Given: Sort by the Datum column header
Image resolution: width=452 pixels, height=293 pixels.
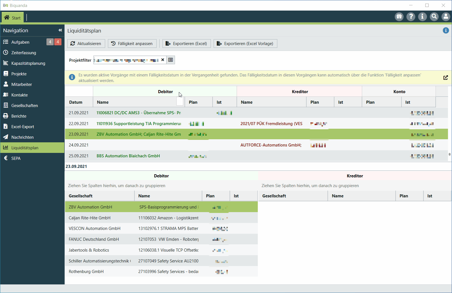Looking at the screenshot, I should [76, 102].
